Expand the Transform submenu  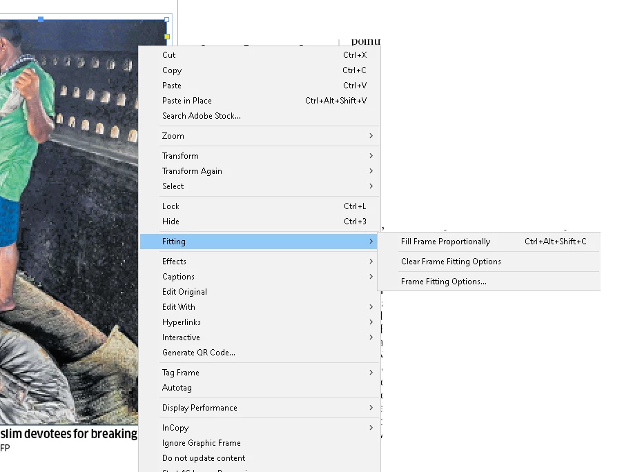point(260,155)
